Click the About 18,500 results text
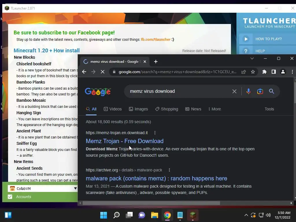 [118, 122]
